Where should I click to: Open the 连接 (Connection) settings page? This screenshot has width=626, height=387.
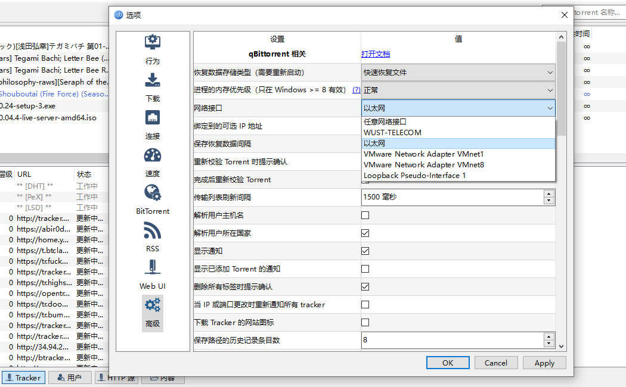coord(153,125)
